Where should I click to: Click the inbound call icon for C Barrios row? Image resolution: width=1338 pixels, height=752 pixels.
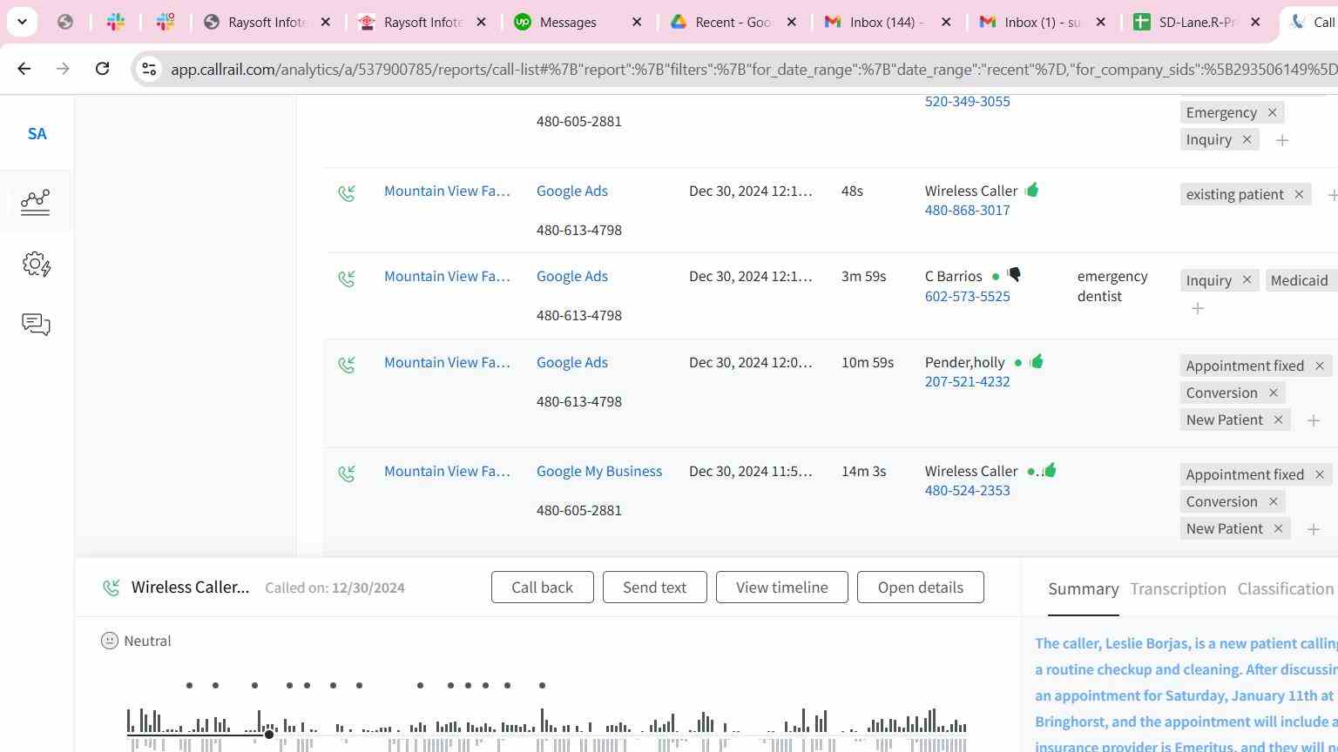tap(347, 279)
